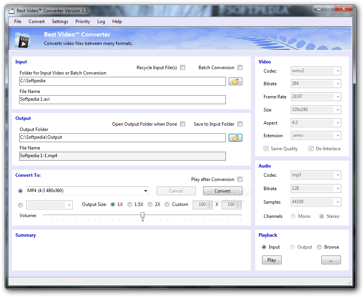This screenshot has height=297, width=364.
Task: Click the input File Name field
Action: [x=122, y=100]
